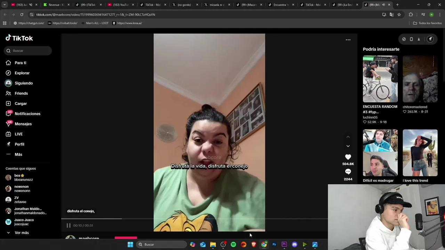Open comments with the speech bubble icon
This screenshot has width=445, height=250.
tap(348, 172)
